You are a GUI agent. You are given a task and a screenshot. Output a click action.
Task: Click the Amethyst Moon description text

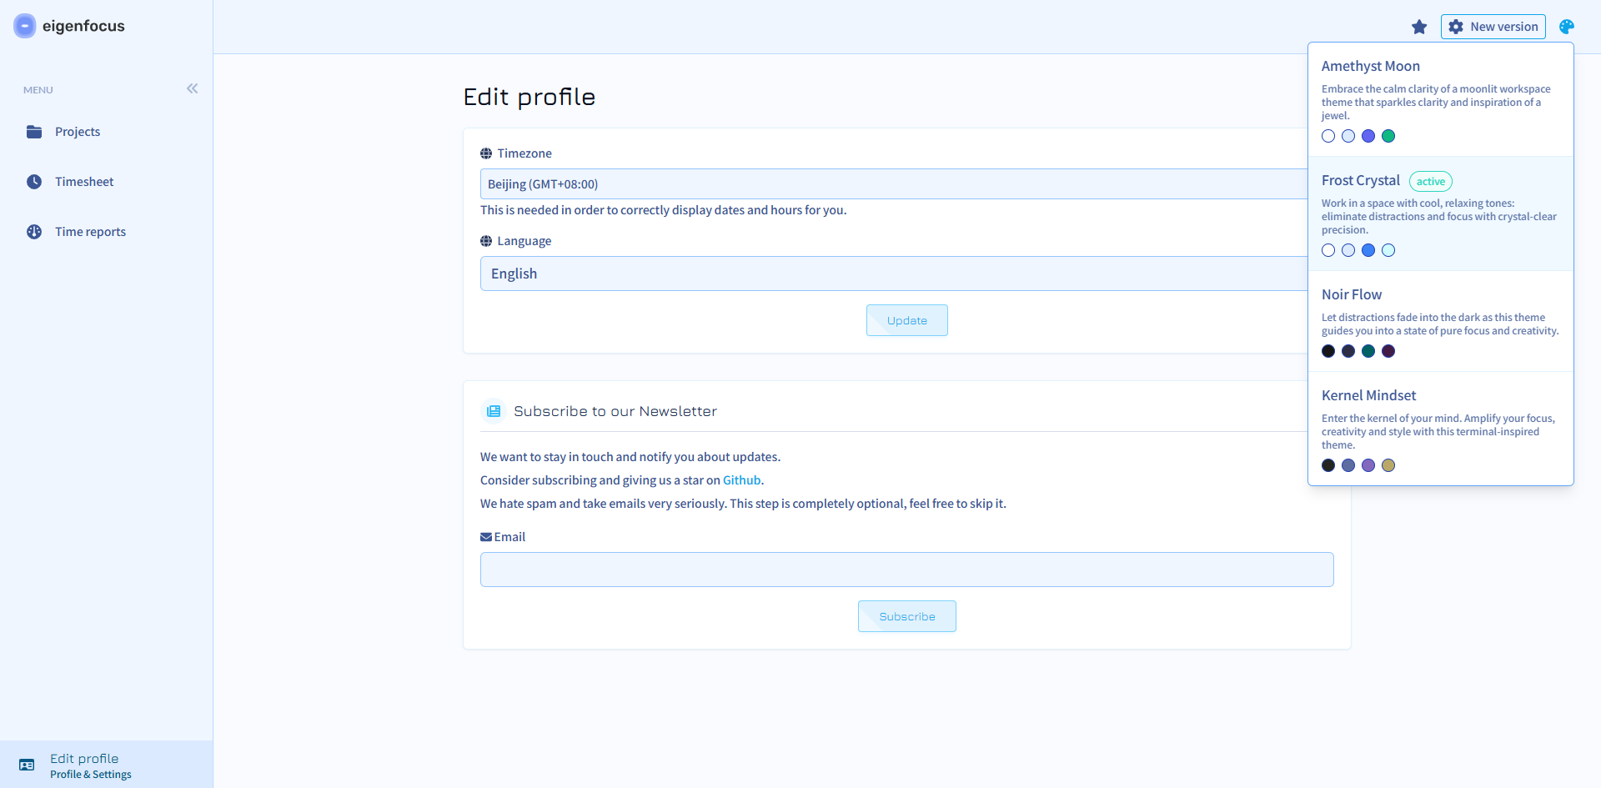[1436, 103]
